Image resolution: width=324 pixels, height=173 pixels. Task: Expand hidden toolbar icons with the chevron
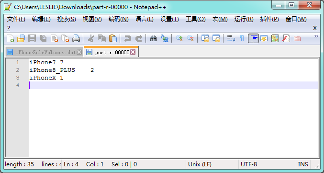coord(316,36)
